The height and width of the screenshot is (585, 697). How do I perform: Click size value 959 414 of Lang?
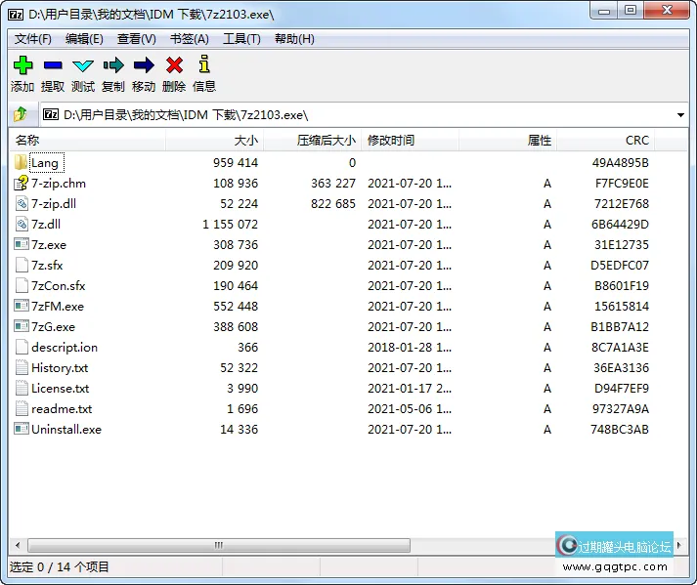click(236, 162)
